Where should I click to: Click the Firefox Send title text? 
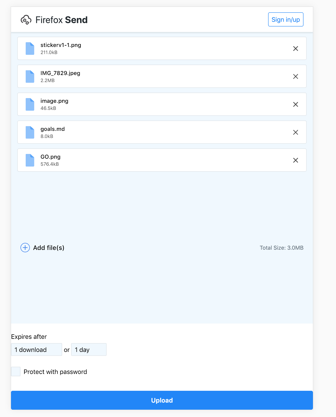[62, 20]
